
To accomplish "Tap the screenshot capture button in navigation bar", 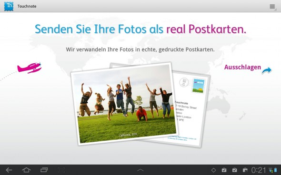I will [61, 170].
